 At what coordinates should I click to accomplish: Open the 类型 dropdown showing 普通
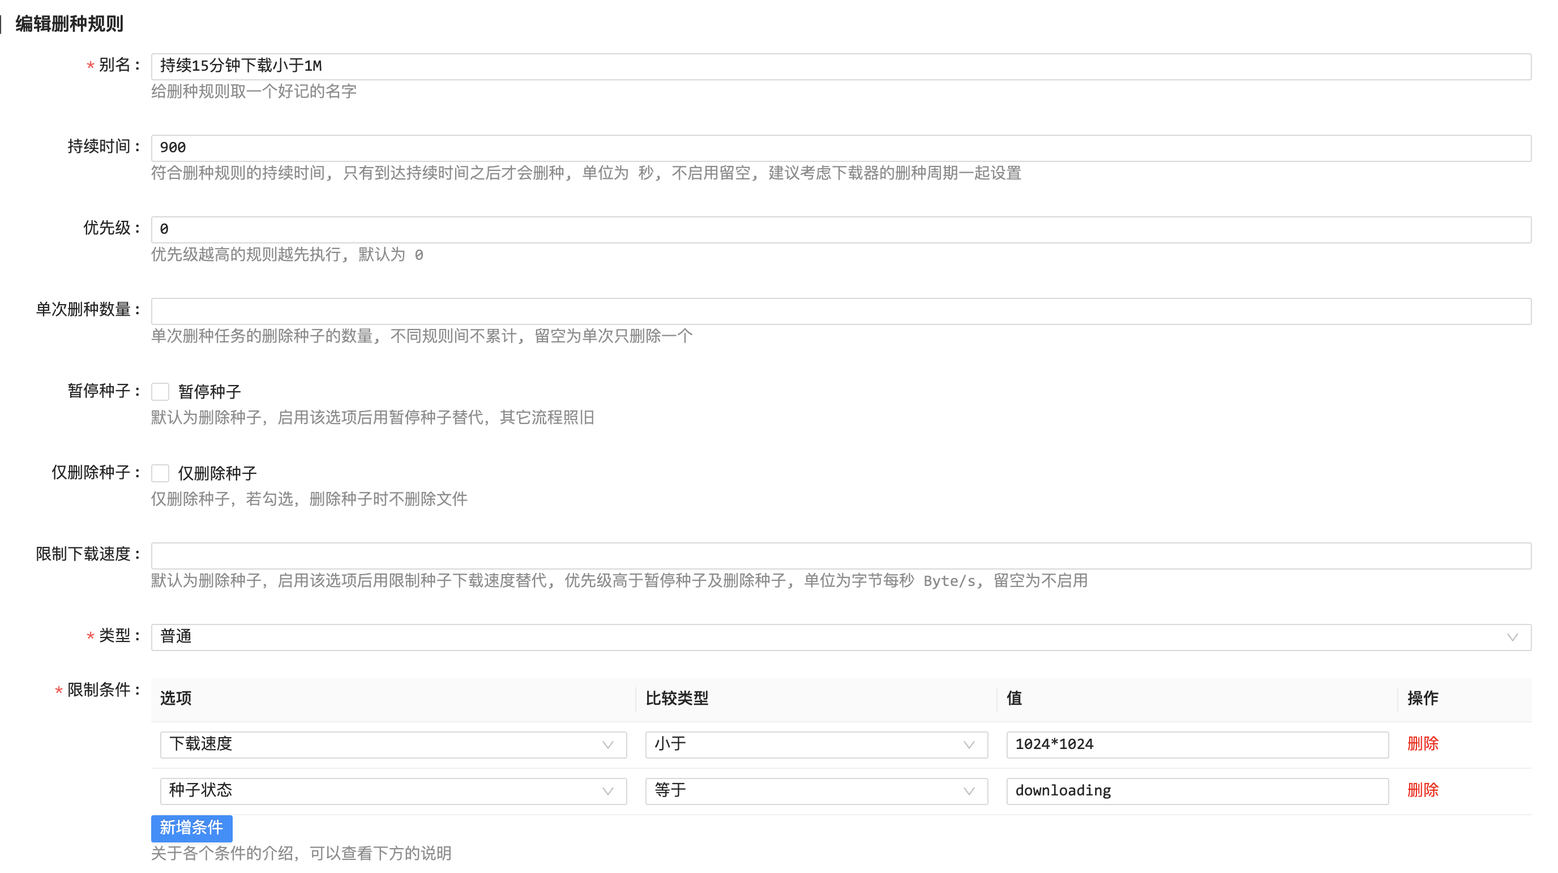(834, 637)
